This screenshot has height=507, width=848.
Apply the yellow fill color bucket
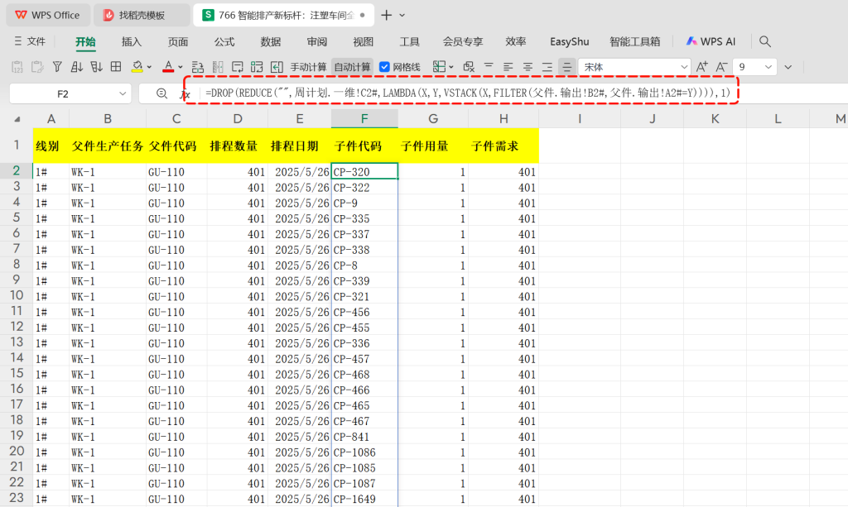137,67
